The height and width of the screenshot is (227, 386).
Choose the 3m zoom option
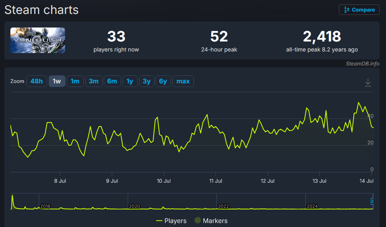94,81
